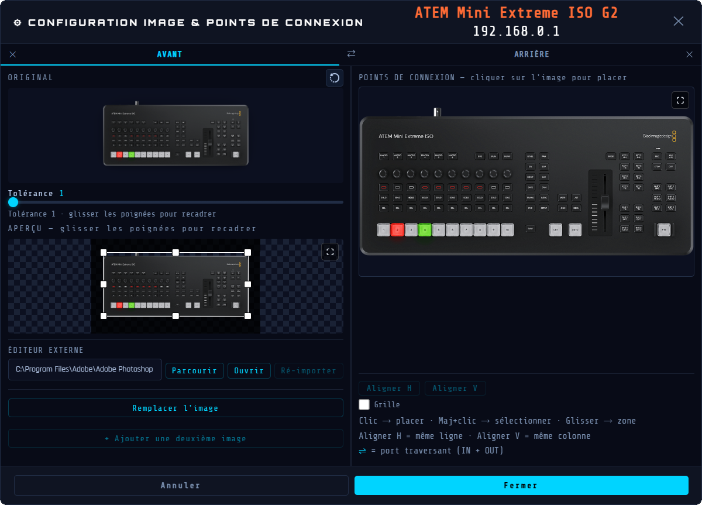Screen dimensions: 702x505
Task: Click the top-left crop handle in the preview
Action: pyautogui.click(x=104, y=252)
